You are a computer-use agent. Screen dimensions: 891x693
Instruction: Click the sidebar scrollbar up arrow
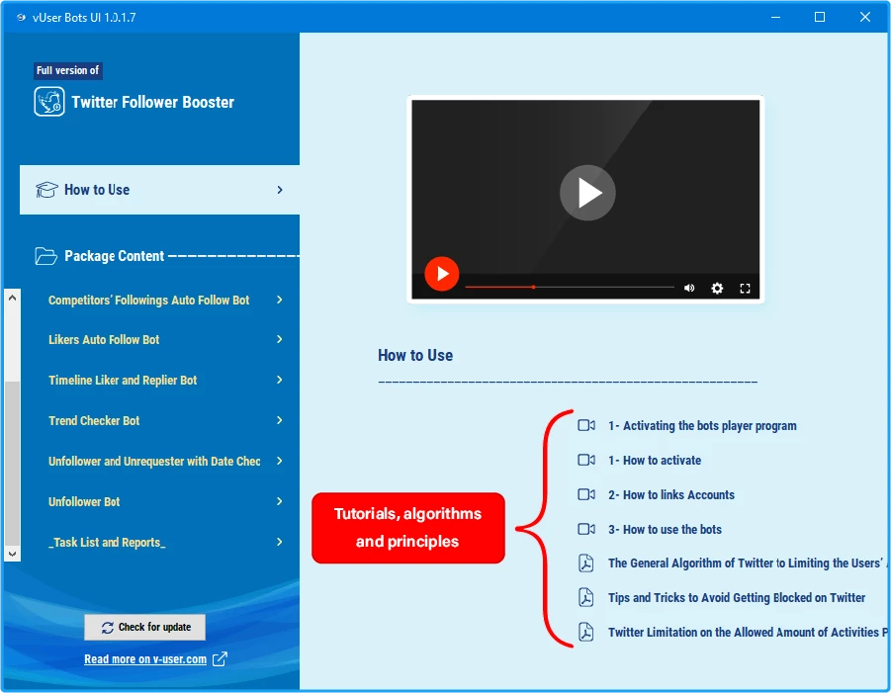pos(12,298)
